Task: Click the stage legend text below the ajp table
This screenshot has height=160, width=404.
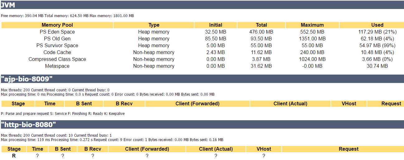Action: [63, 114]
